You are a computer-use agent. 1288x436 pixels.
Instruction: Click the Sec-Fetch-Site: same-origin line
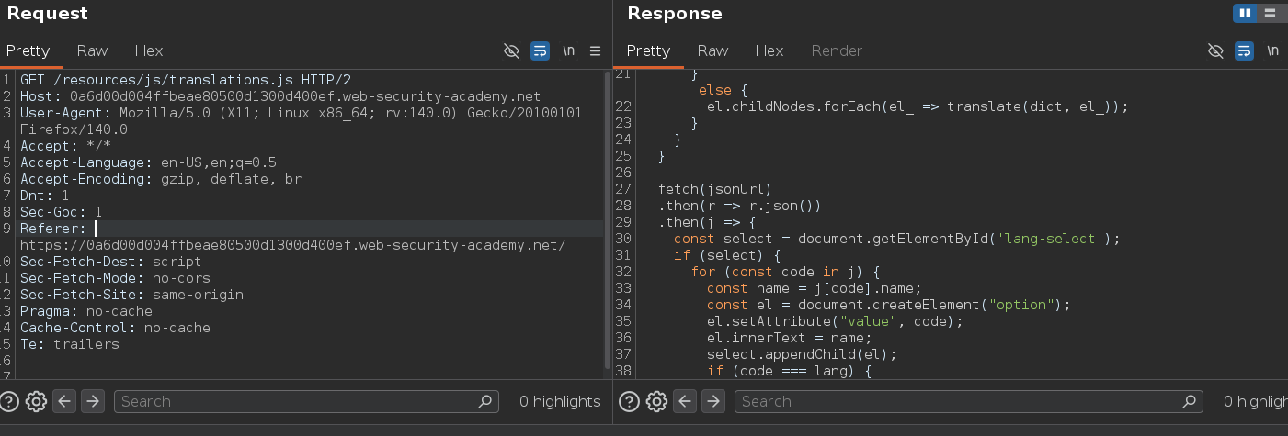coord(131,295)
